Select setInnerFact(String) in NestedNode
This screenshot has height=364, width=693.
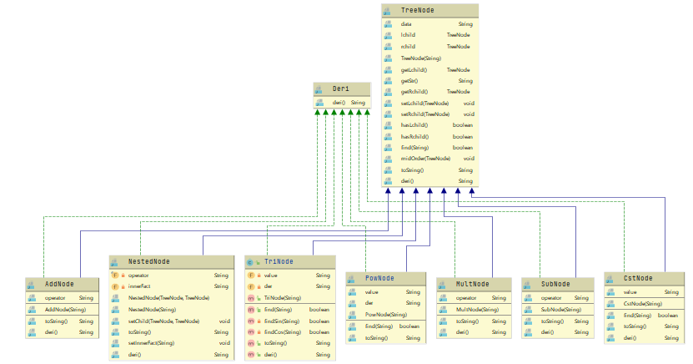click(172, 343)
